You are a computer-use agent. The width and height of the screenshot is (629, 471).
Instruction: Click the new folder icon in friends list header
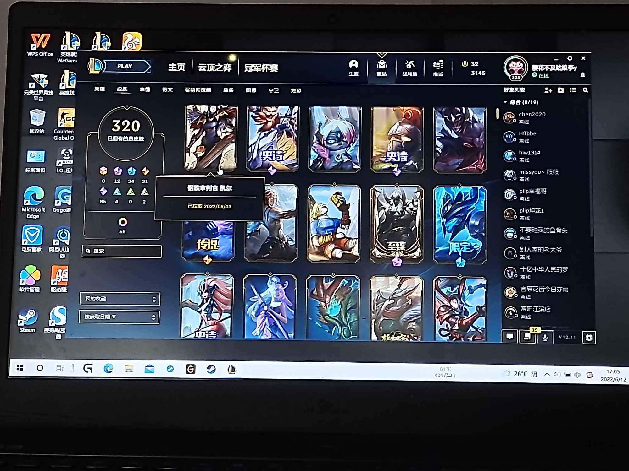tap(561, 90)
